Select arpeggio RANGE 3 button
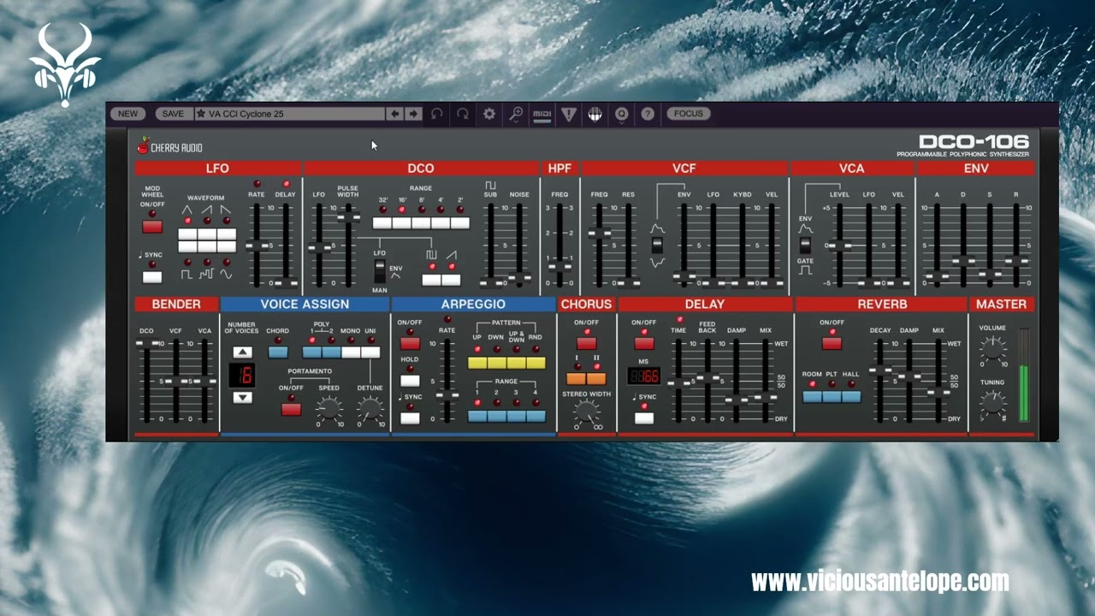 click(x=516, y=416)
